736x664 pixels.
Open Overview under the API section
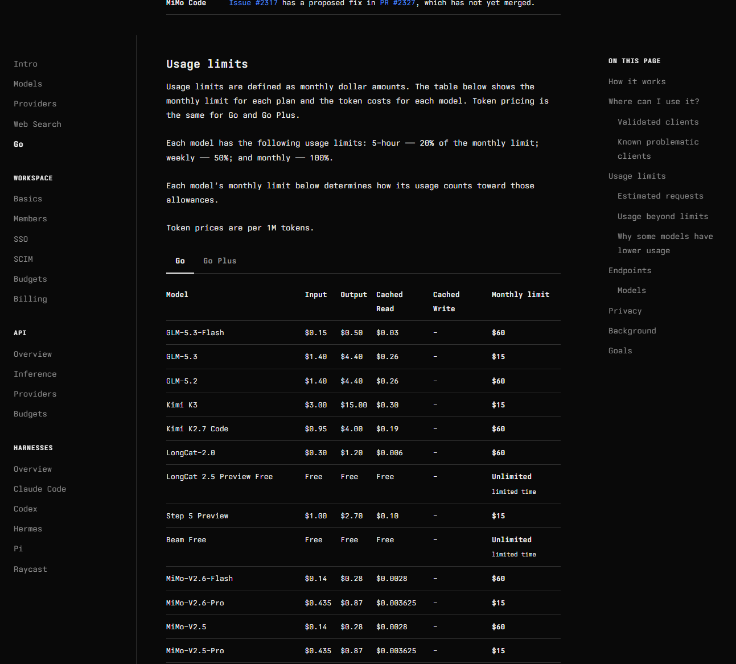[32, 354]
